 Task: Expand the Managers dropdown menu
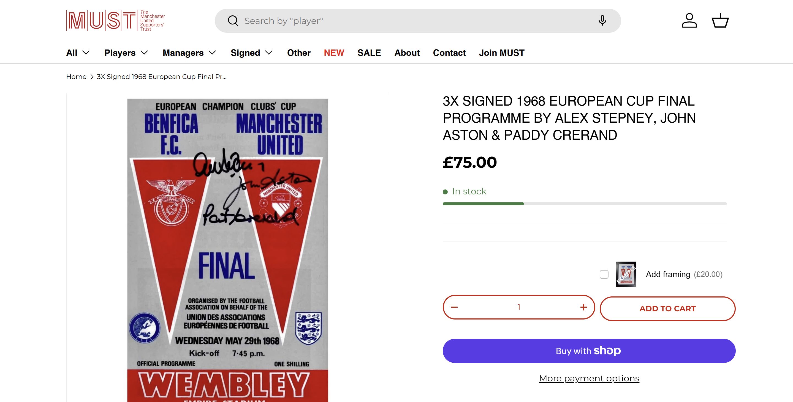click(189, 53)
